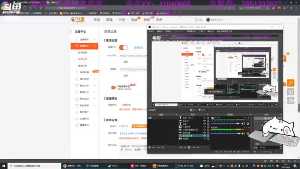This screenshot has height=169, width=300.
Task: Open 分类 in the Douyu navigation
Action: point(121,20)
